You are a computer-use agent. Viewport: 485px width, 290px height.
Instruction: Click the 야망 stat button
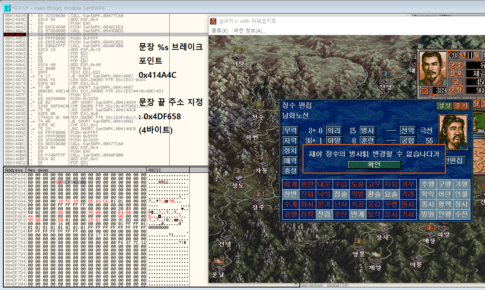(334, 140)
